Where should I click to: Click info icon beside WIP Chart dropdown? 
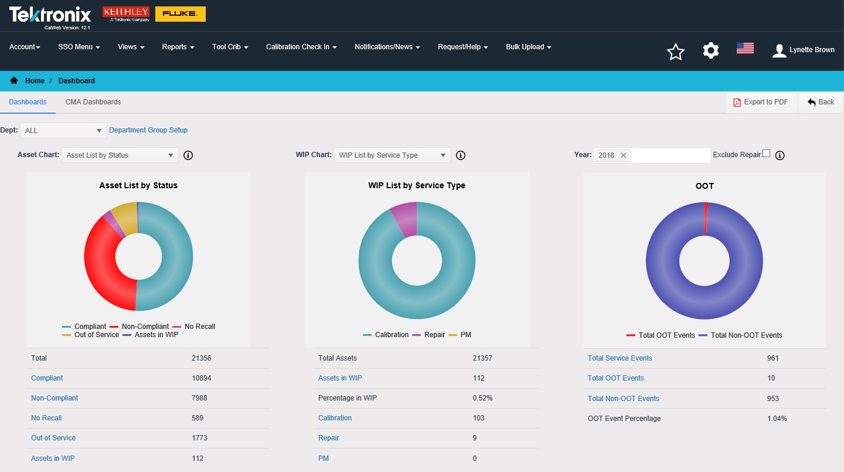[x=461, y=155]
